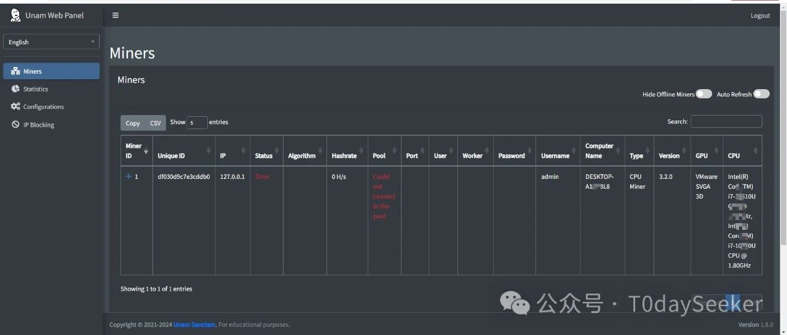Click the Miners network icon in sidebar
Screen dimensions: 787x335
click(15, 71)
